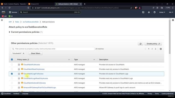Go to next page of policies
175x98 pixels.
coord(156,49)
